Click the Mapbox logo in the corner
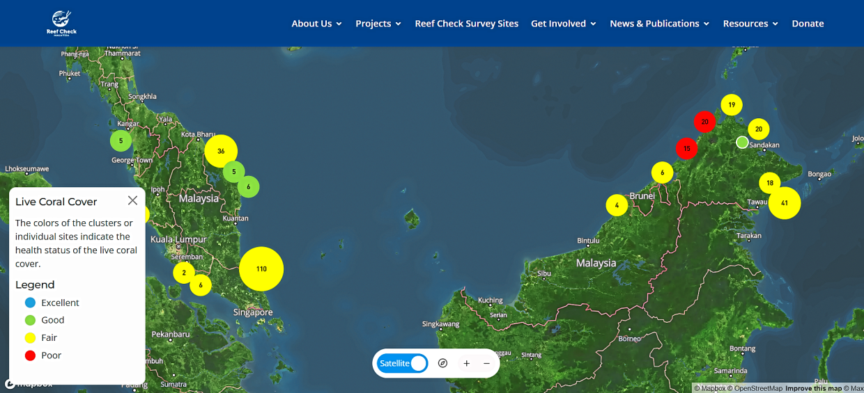Viewport: 864px width, 393px height. click(x=29, y=383)
